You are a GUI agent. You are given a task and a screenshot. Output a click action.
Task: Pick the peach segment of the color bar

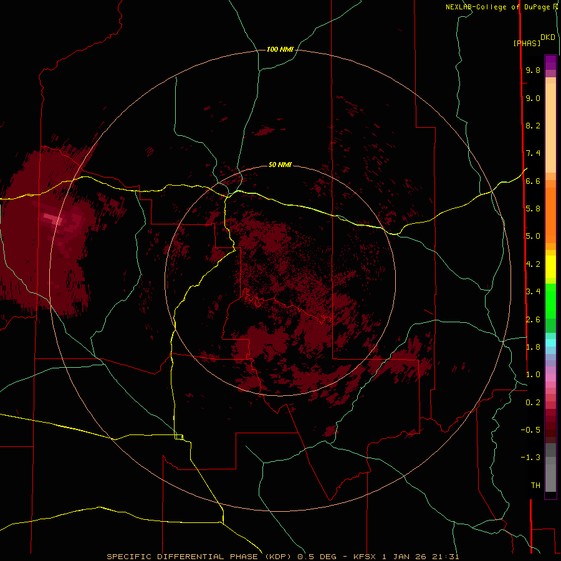click(550, 128)
